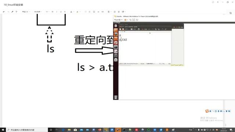Click the undo arrow in the note toolbar

tap(4, 12)
